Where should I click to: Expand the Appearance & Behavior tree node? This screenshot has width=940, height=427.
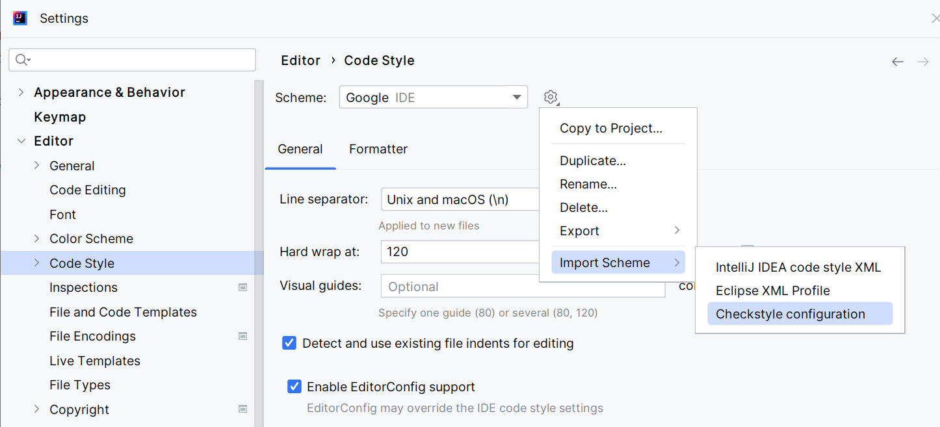coord(21,92)
